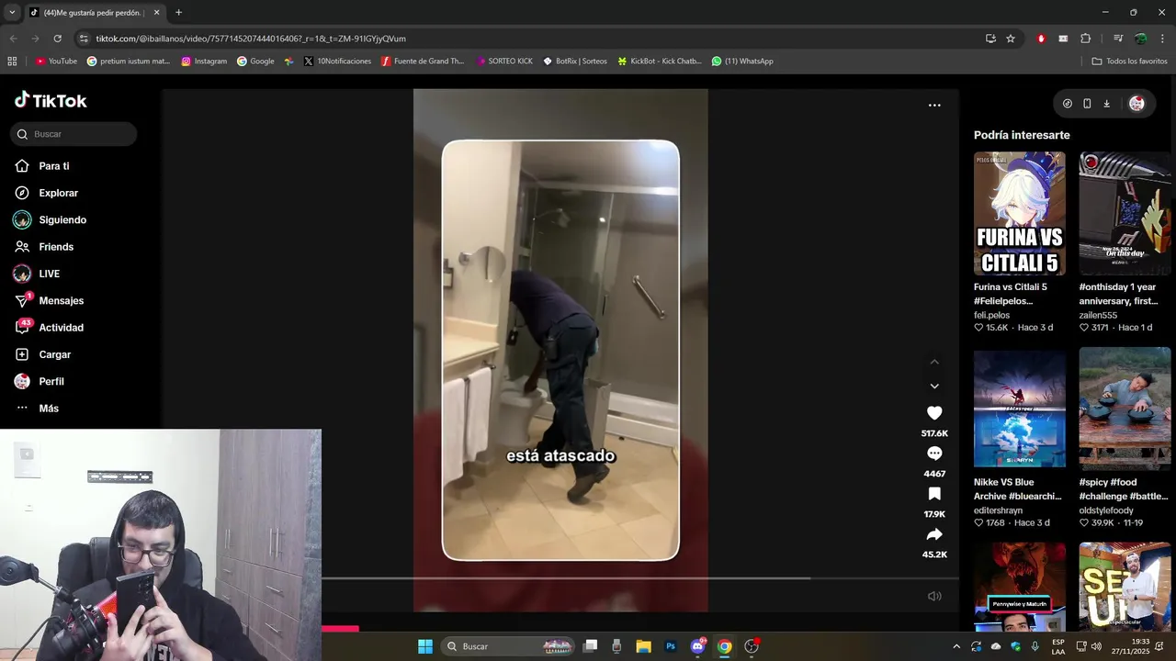Open the WhatsApp bookmark

coord(742,62)
